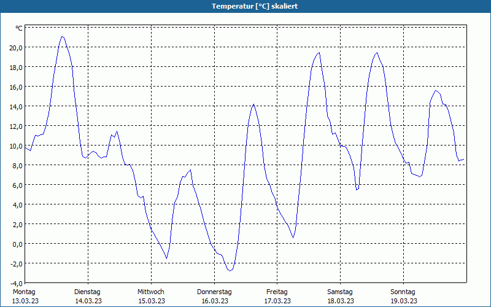The width and height of the screenshot is (491, 307).
Task: Click the 6,0 axis value
Action: (17, 185)
